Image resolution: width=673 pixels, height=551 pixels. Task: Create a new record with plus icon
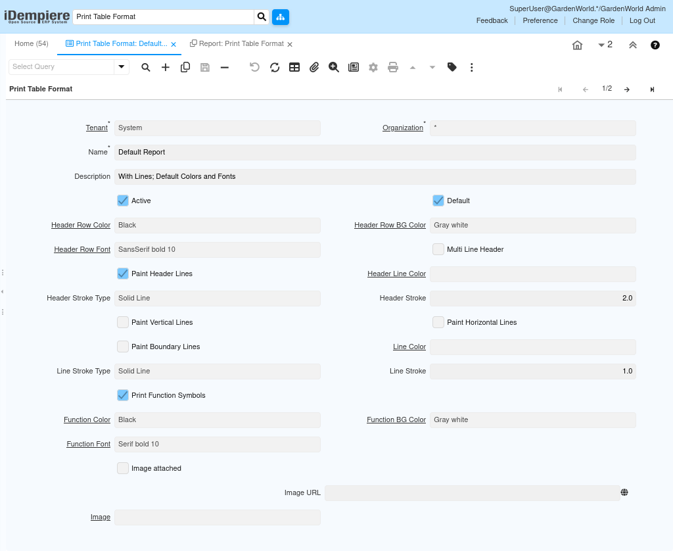click(x=165, y=68)
